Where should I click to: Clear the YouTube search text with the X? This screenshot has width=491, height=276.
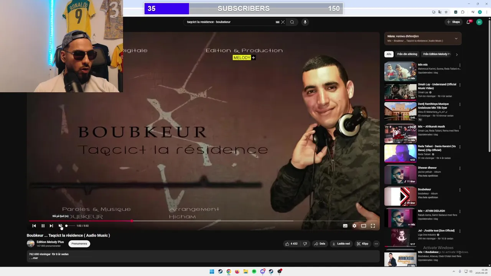tap(283, 22)
